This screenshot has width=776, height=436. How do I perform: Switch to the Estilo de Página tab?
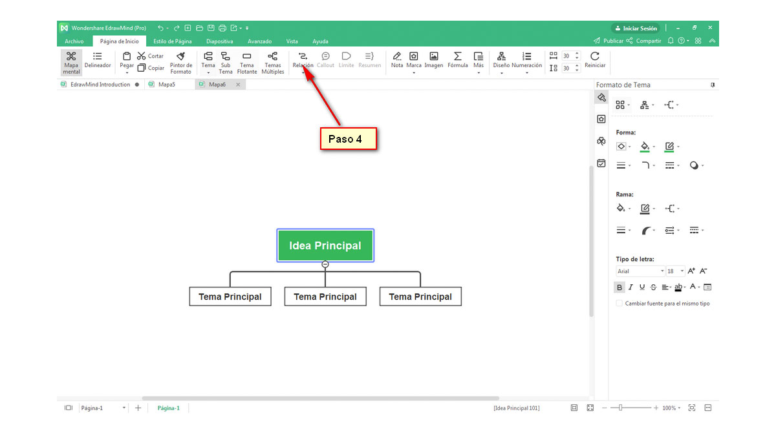[x=172, y=41]
